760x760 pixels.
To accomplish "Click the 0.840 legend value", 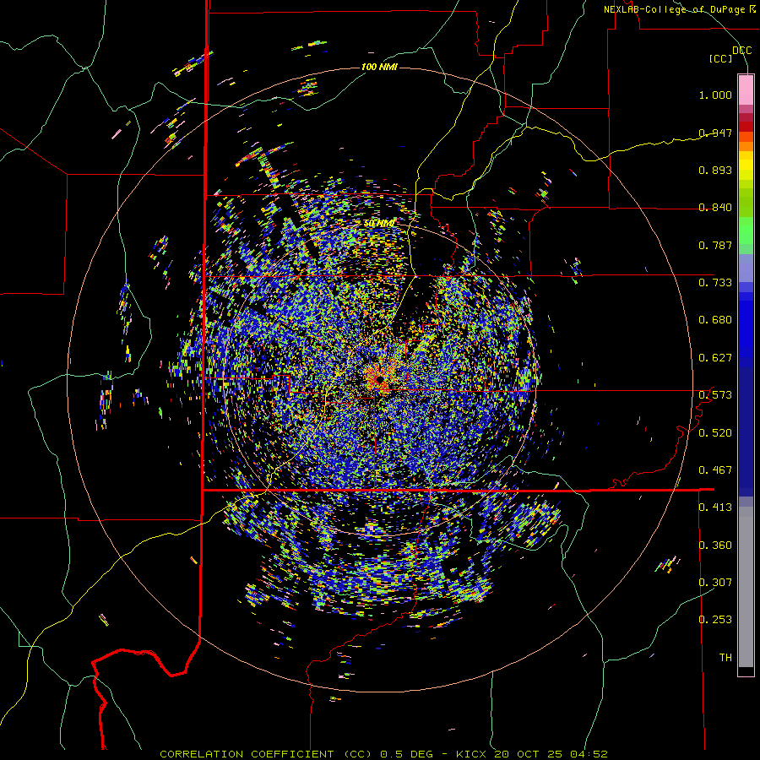I will coord(715,208).
